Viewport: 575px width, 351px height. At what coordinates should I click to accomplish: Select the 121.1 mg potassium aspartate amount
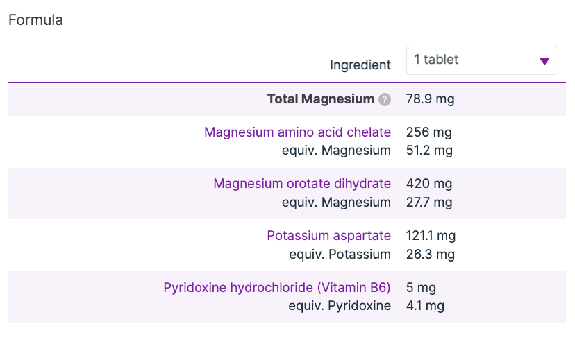click(x=431, y=236)
